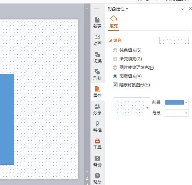The height and width of the screenshot is (185, 192).
Task: Open the 工具 toolbox panel
Action: click(97, 144)
